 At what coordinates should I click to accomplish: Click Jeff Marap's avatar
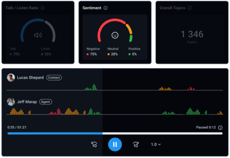tap(11, 102)
